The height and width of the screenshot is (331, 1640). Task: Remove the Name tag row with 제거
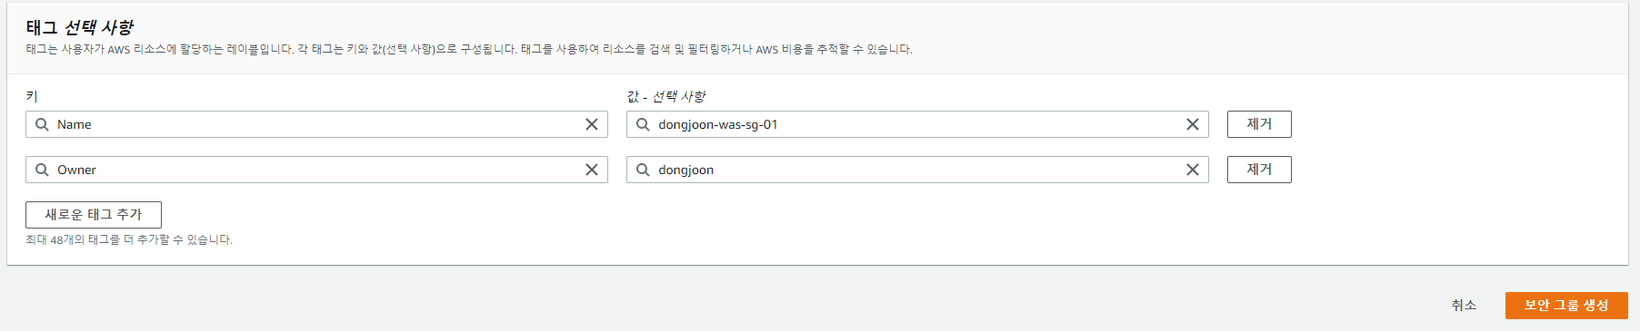[x=1259, y=124]
